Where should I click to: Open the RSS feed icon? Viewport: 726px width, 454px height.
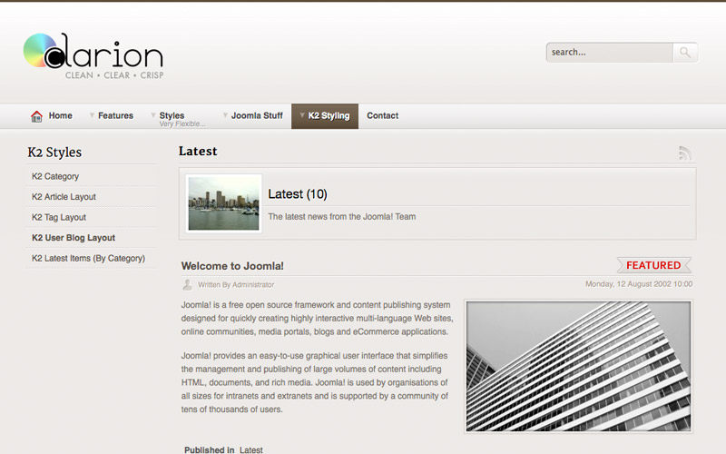coord(685,153)
